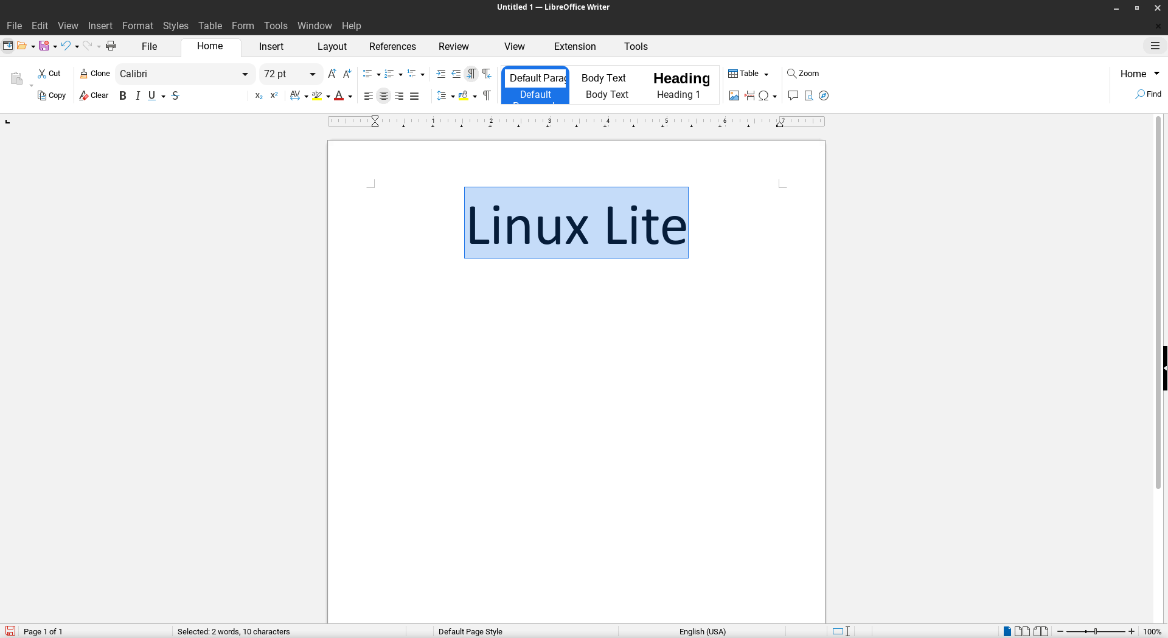The width and height of the screenshot is (1168, 638).
Task: Click the numbered list icon
Action: point(389,74)
